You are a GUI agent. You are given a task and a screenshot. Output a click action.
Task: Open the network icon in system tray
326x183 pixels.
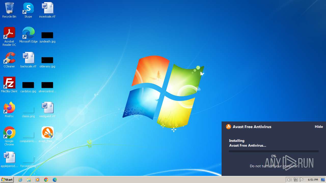[296, 180]
